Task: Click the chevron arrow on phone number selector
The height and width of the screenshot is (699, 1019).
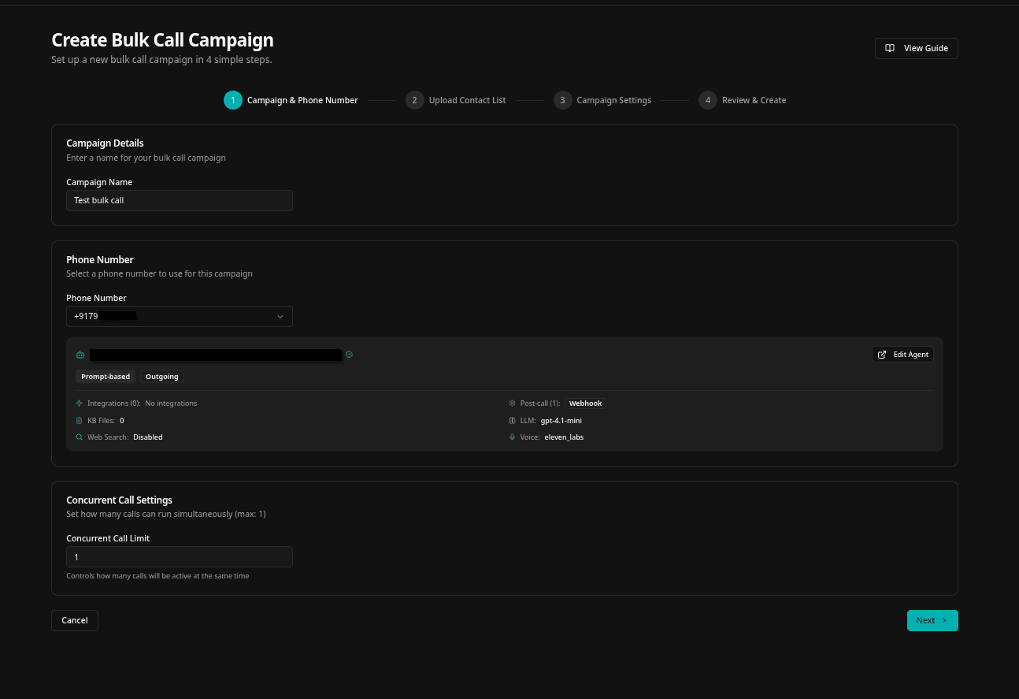Action: (x=280, y=316)
